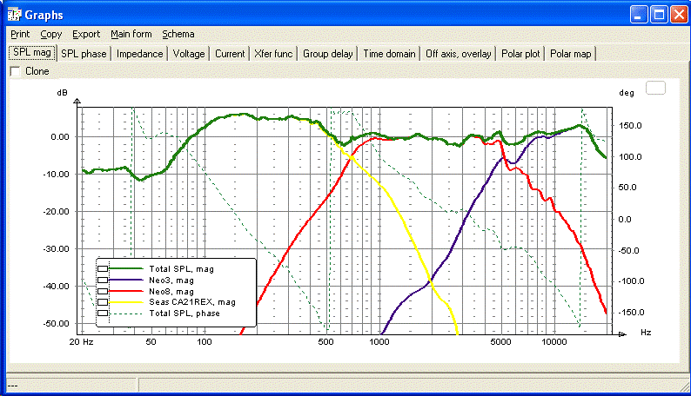Open the Export menu
691x396 pixels.
86,34
